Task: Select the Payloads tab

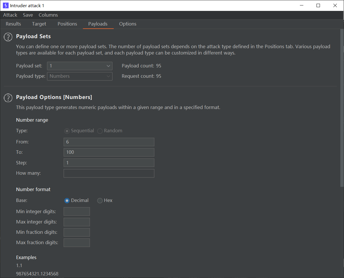Action: point(98,24)
